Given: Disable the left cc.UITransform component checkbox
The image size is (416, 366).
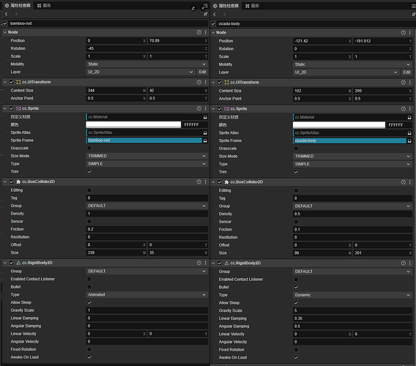Looking at the screenshot, I should 12,82.
